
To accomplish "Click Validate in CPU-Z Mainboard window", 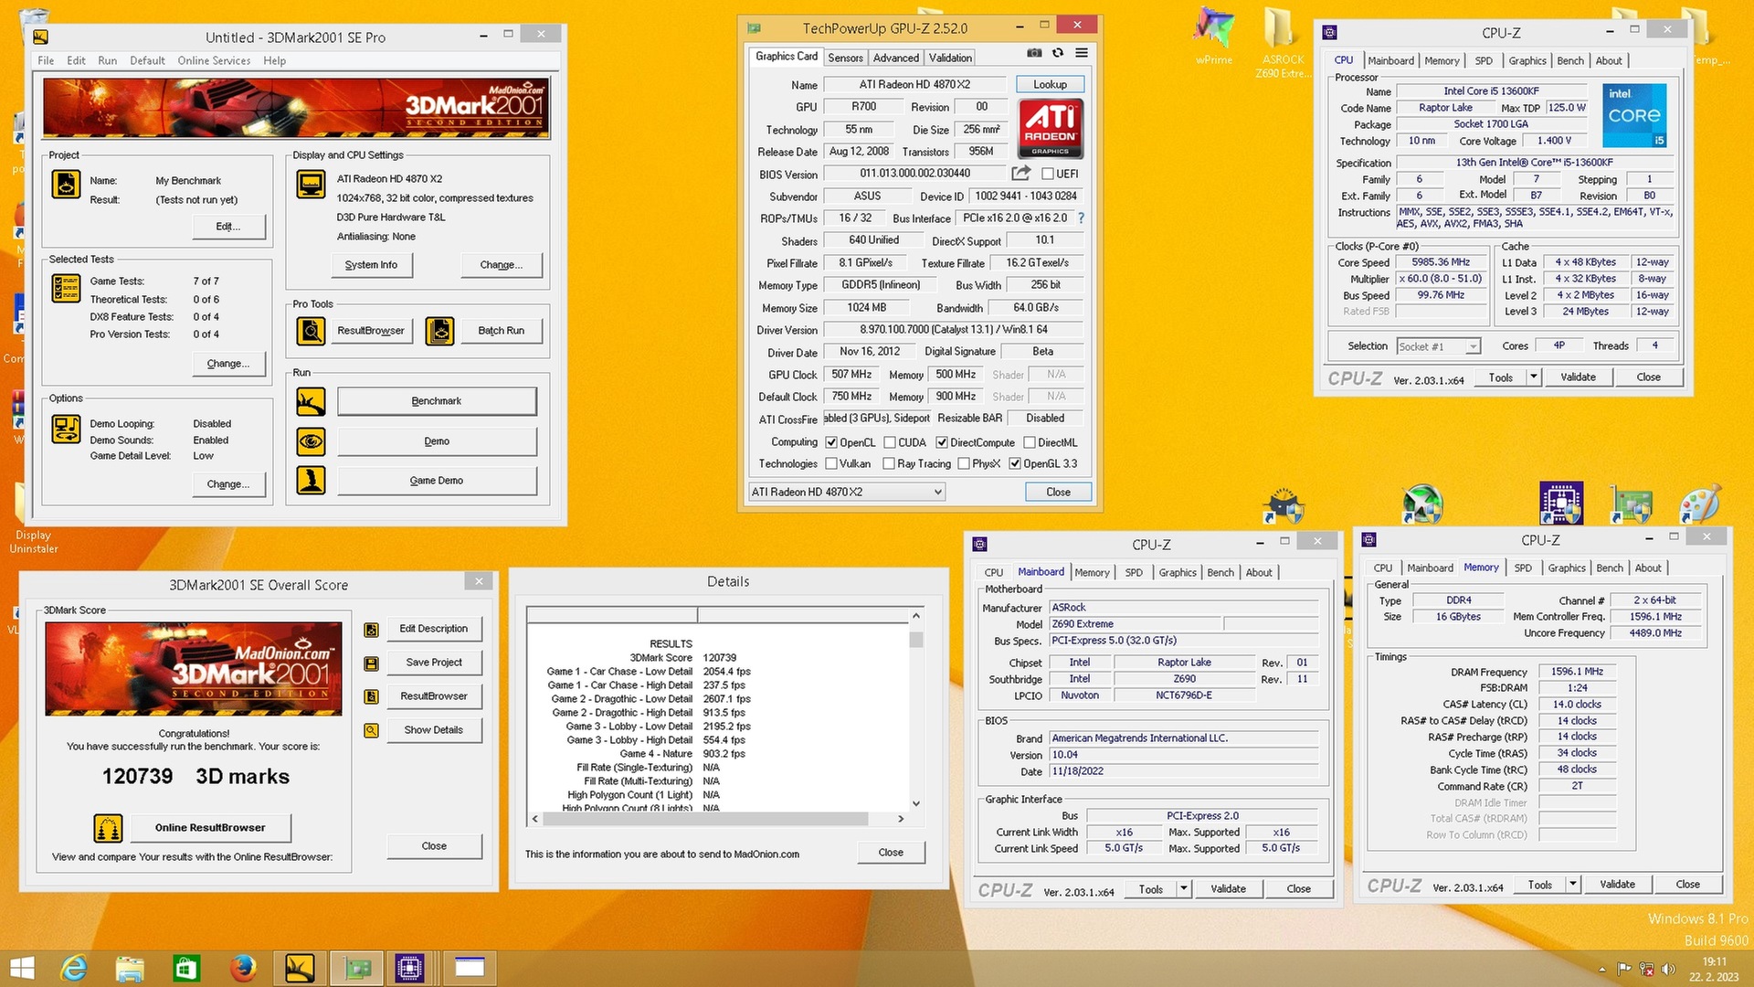I will tap(1228, 888).
